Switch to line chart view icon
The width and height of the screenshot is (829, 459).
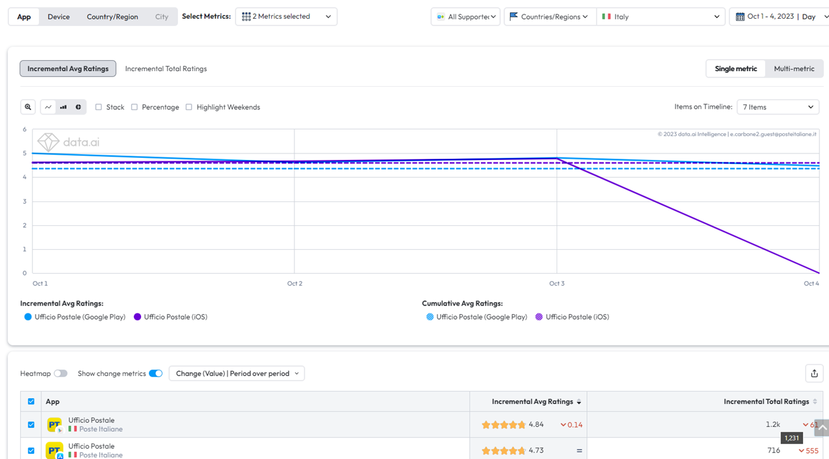pos(48,107)
